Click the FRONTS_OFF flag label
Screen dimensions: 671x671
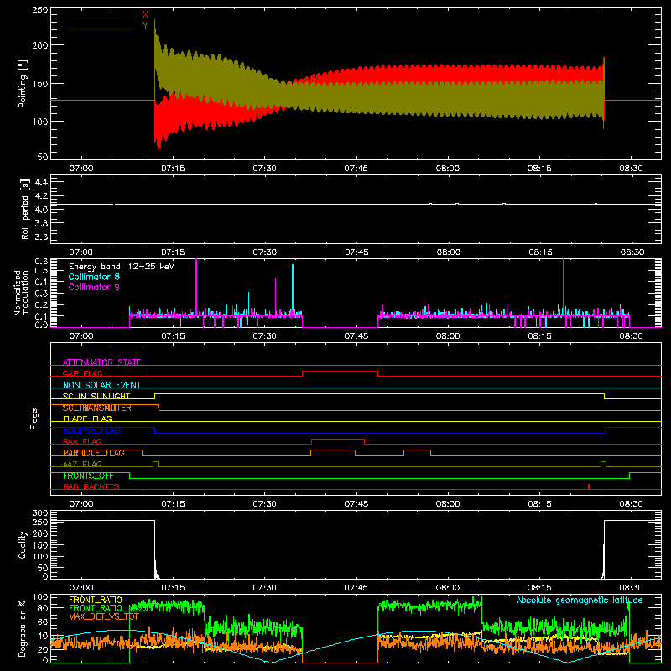pos(88,476)
